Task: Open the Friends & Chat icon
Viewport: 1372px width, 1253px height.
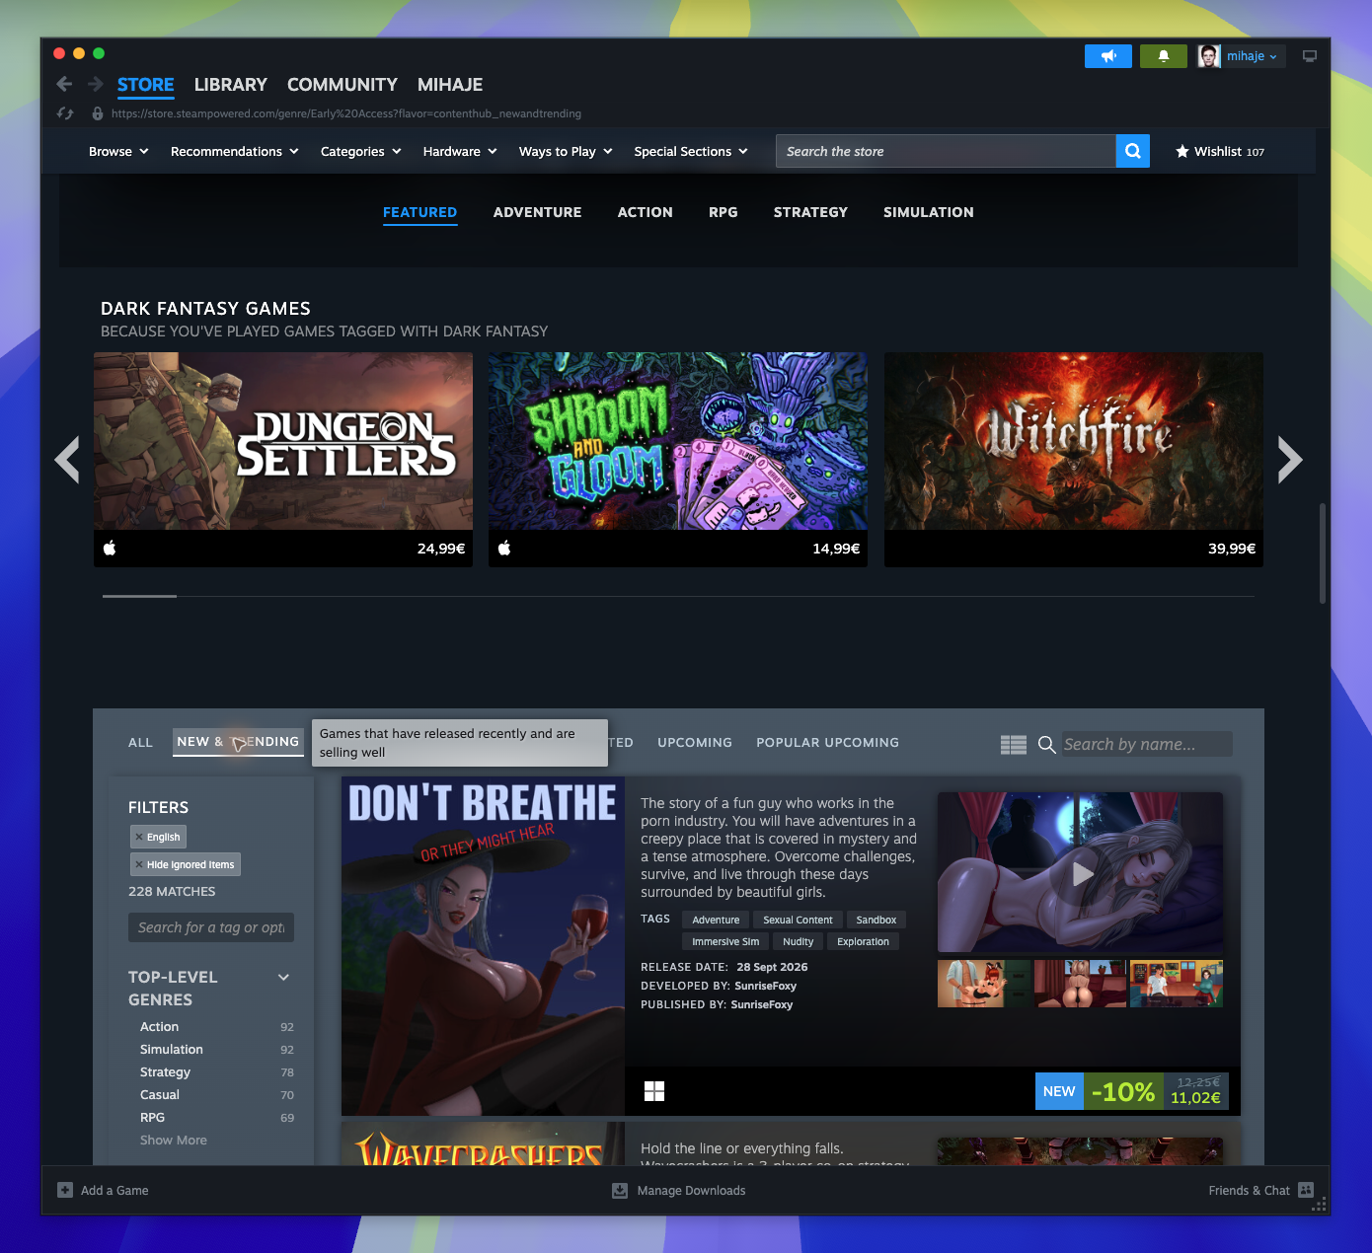Action: pos(1306,1190)
